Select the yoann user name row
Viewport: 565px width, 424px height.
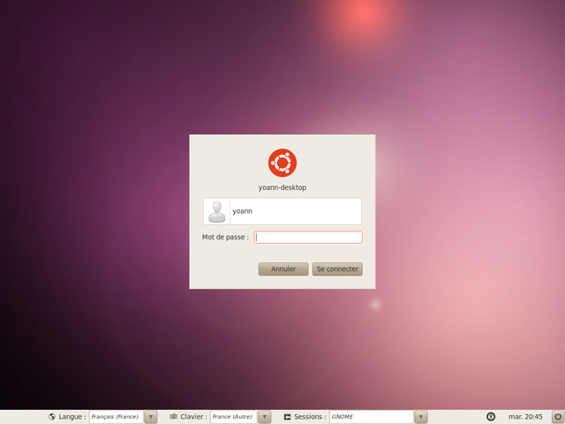coord(282,211)
